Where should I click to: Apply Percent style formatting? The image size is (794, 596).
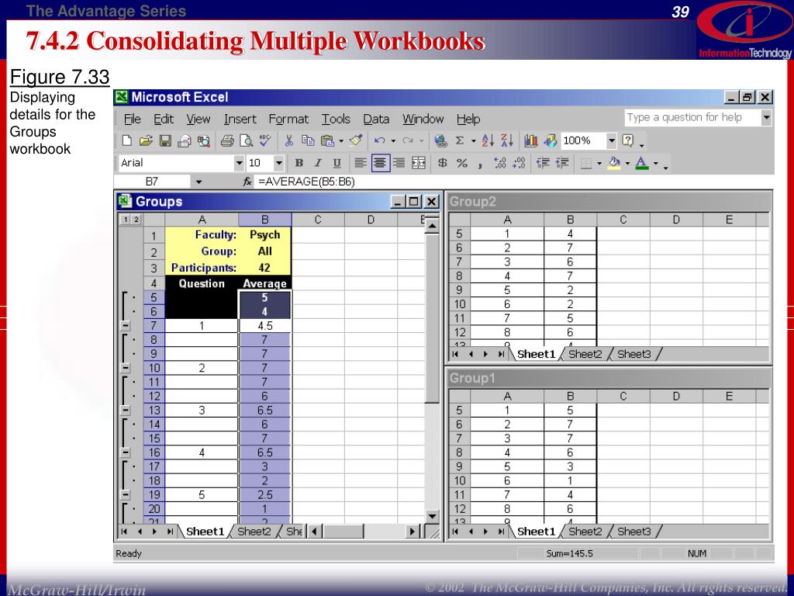pyautogui.click(x=462, y=163)
